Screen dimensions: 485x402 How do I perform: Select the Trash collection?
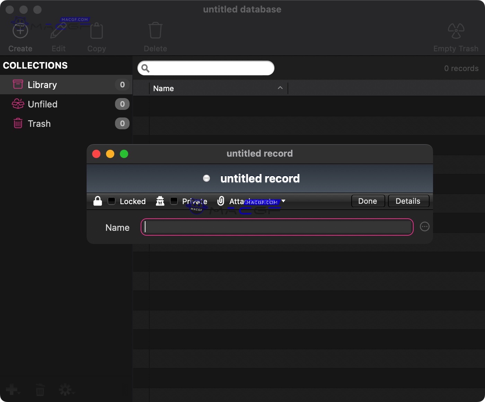pyautogui.click(x=39, y=123)
